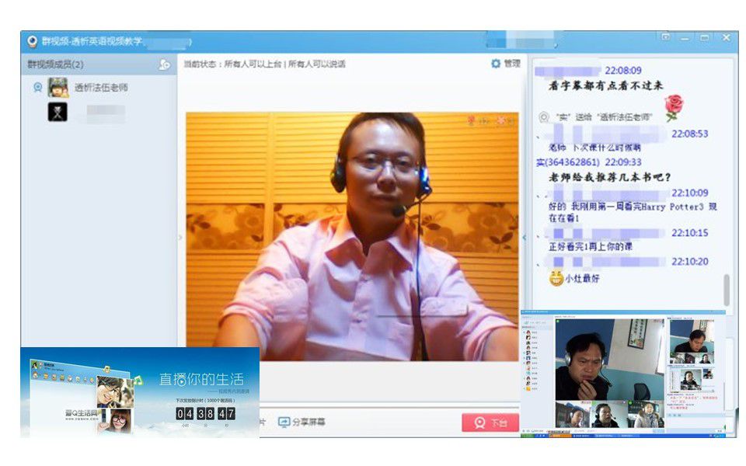Click the main video of the teacher

351,233
